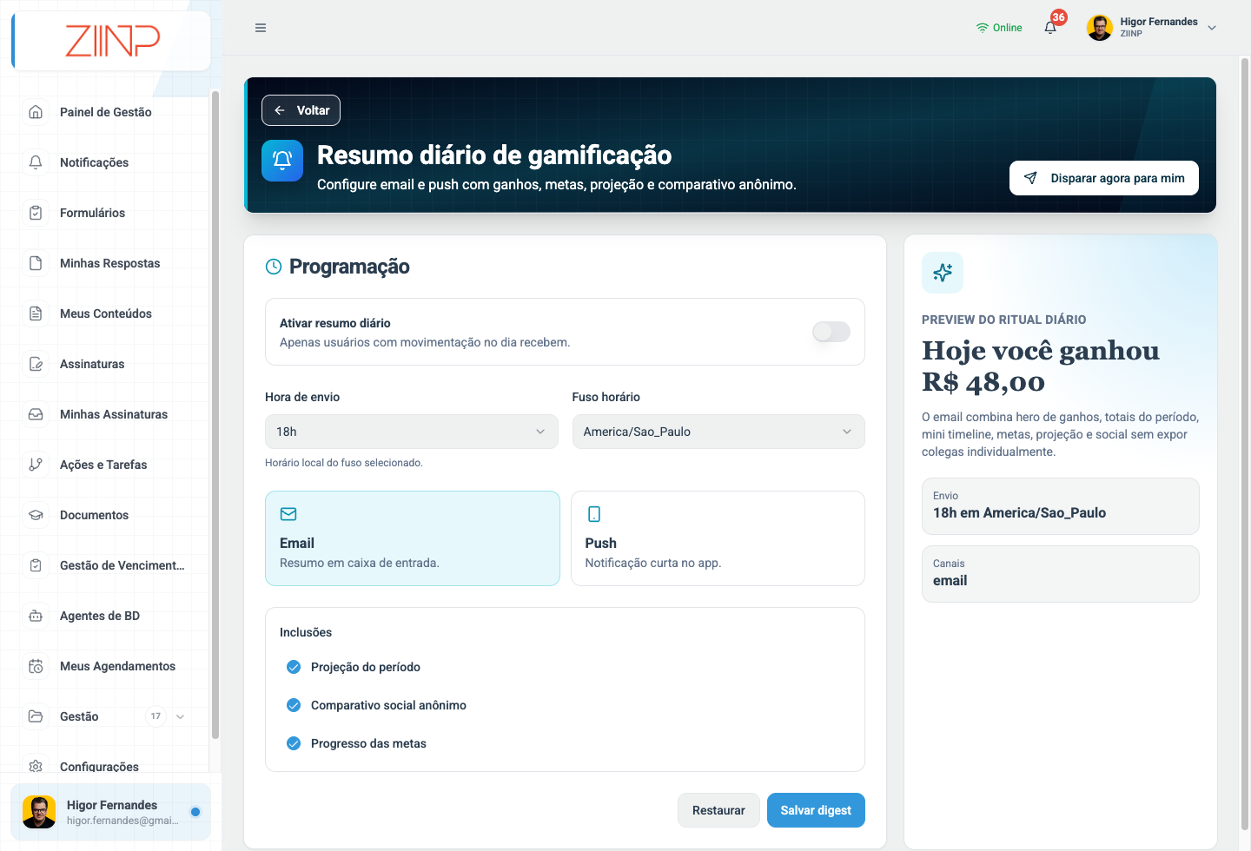
Task: Click the sparkle icon above the ritual preview
Action: pyautogui.click(x=943, y=273)
